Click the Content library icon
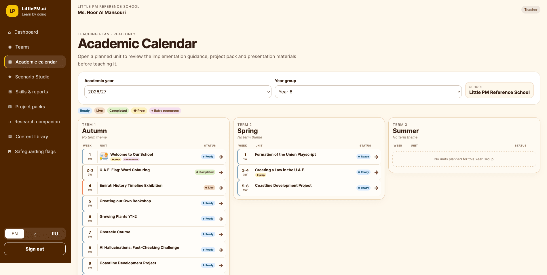547x275 pixels. pyautogui.click(x=10, y=136)
